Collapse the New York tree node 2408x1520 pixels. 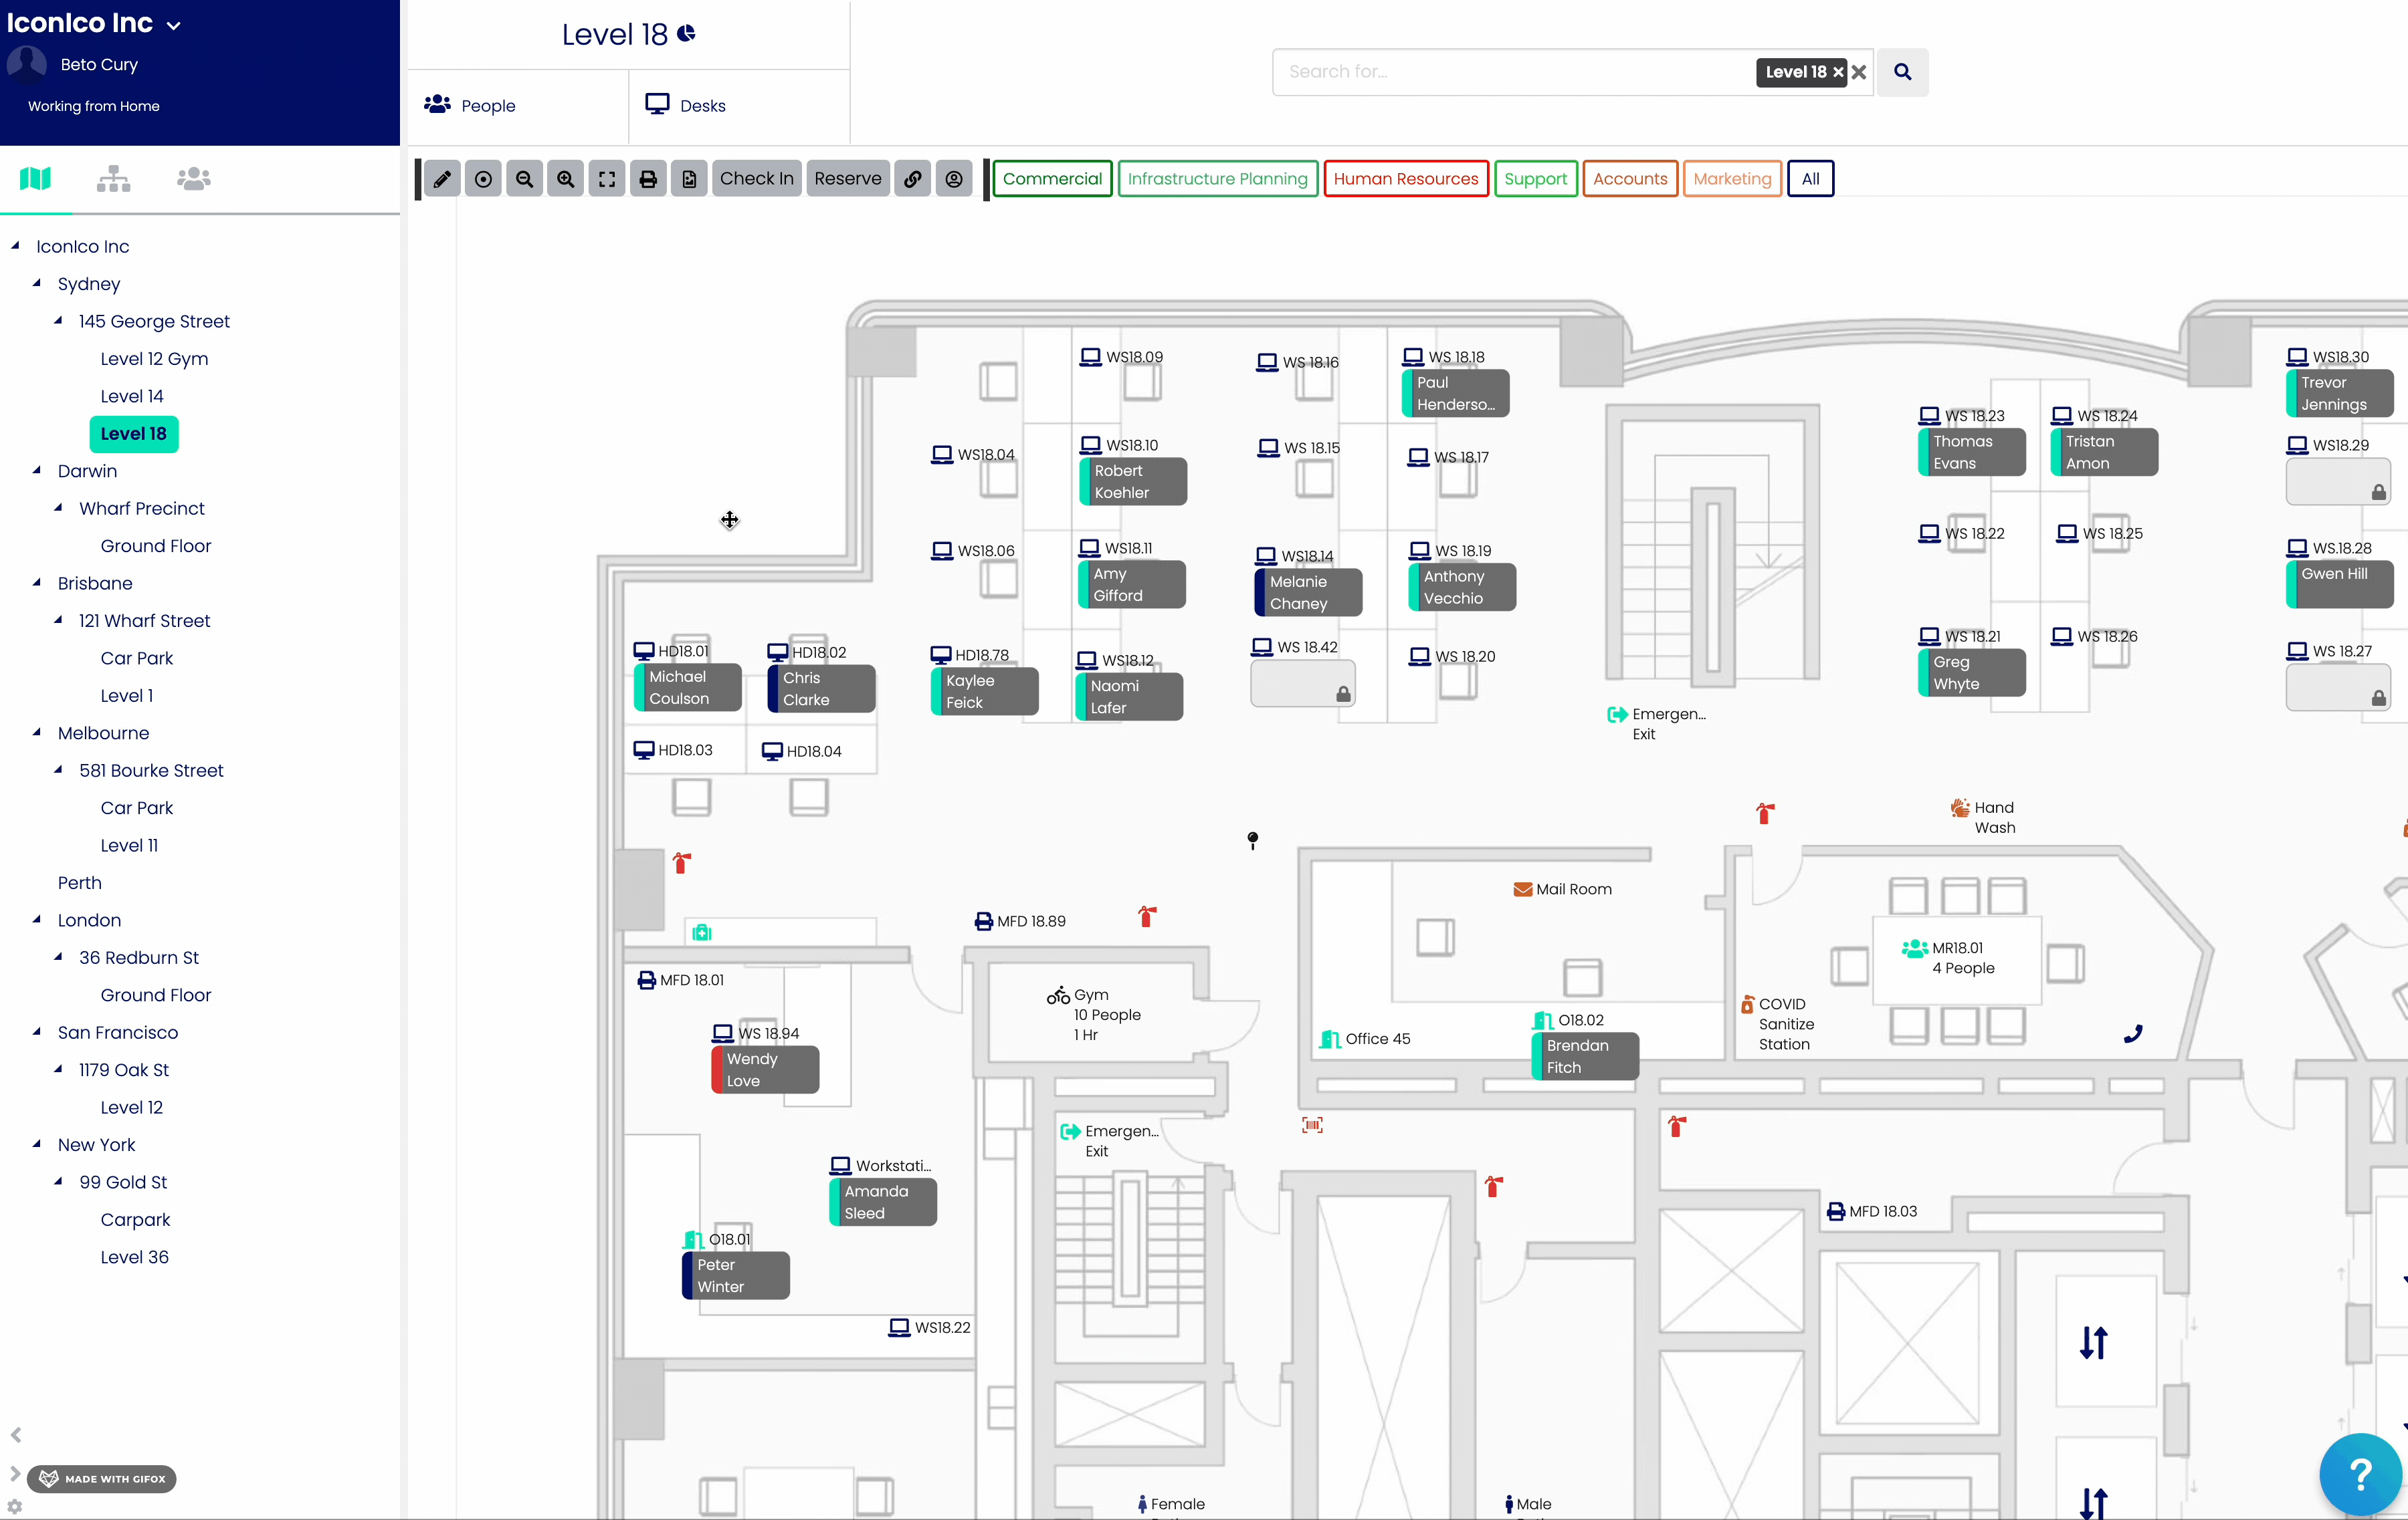(37, 1144)
